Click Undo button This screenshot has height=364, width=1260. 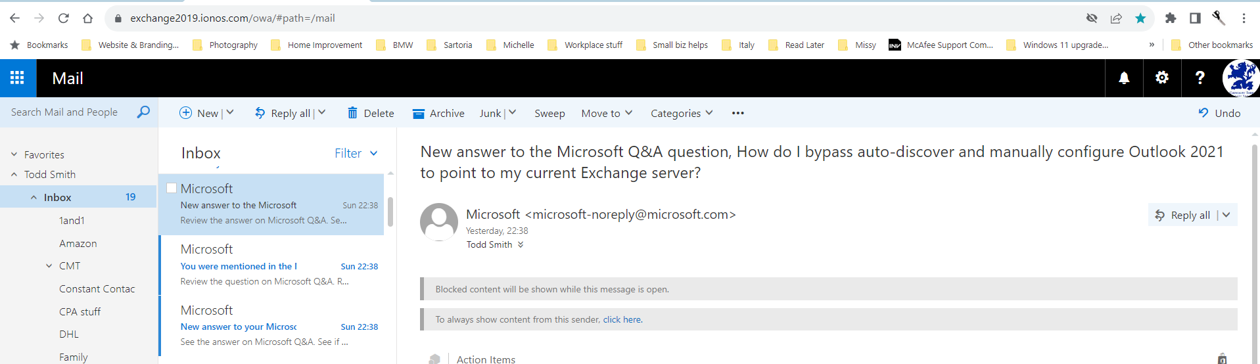[1219, 113]
